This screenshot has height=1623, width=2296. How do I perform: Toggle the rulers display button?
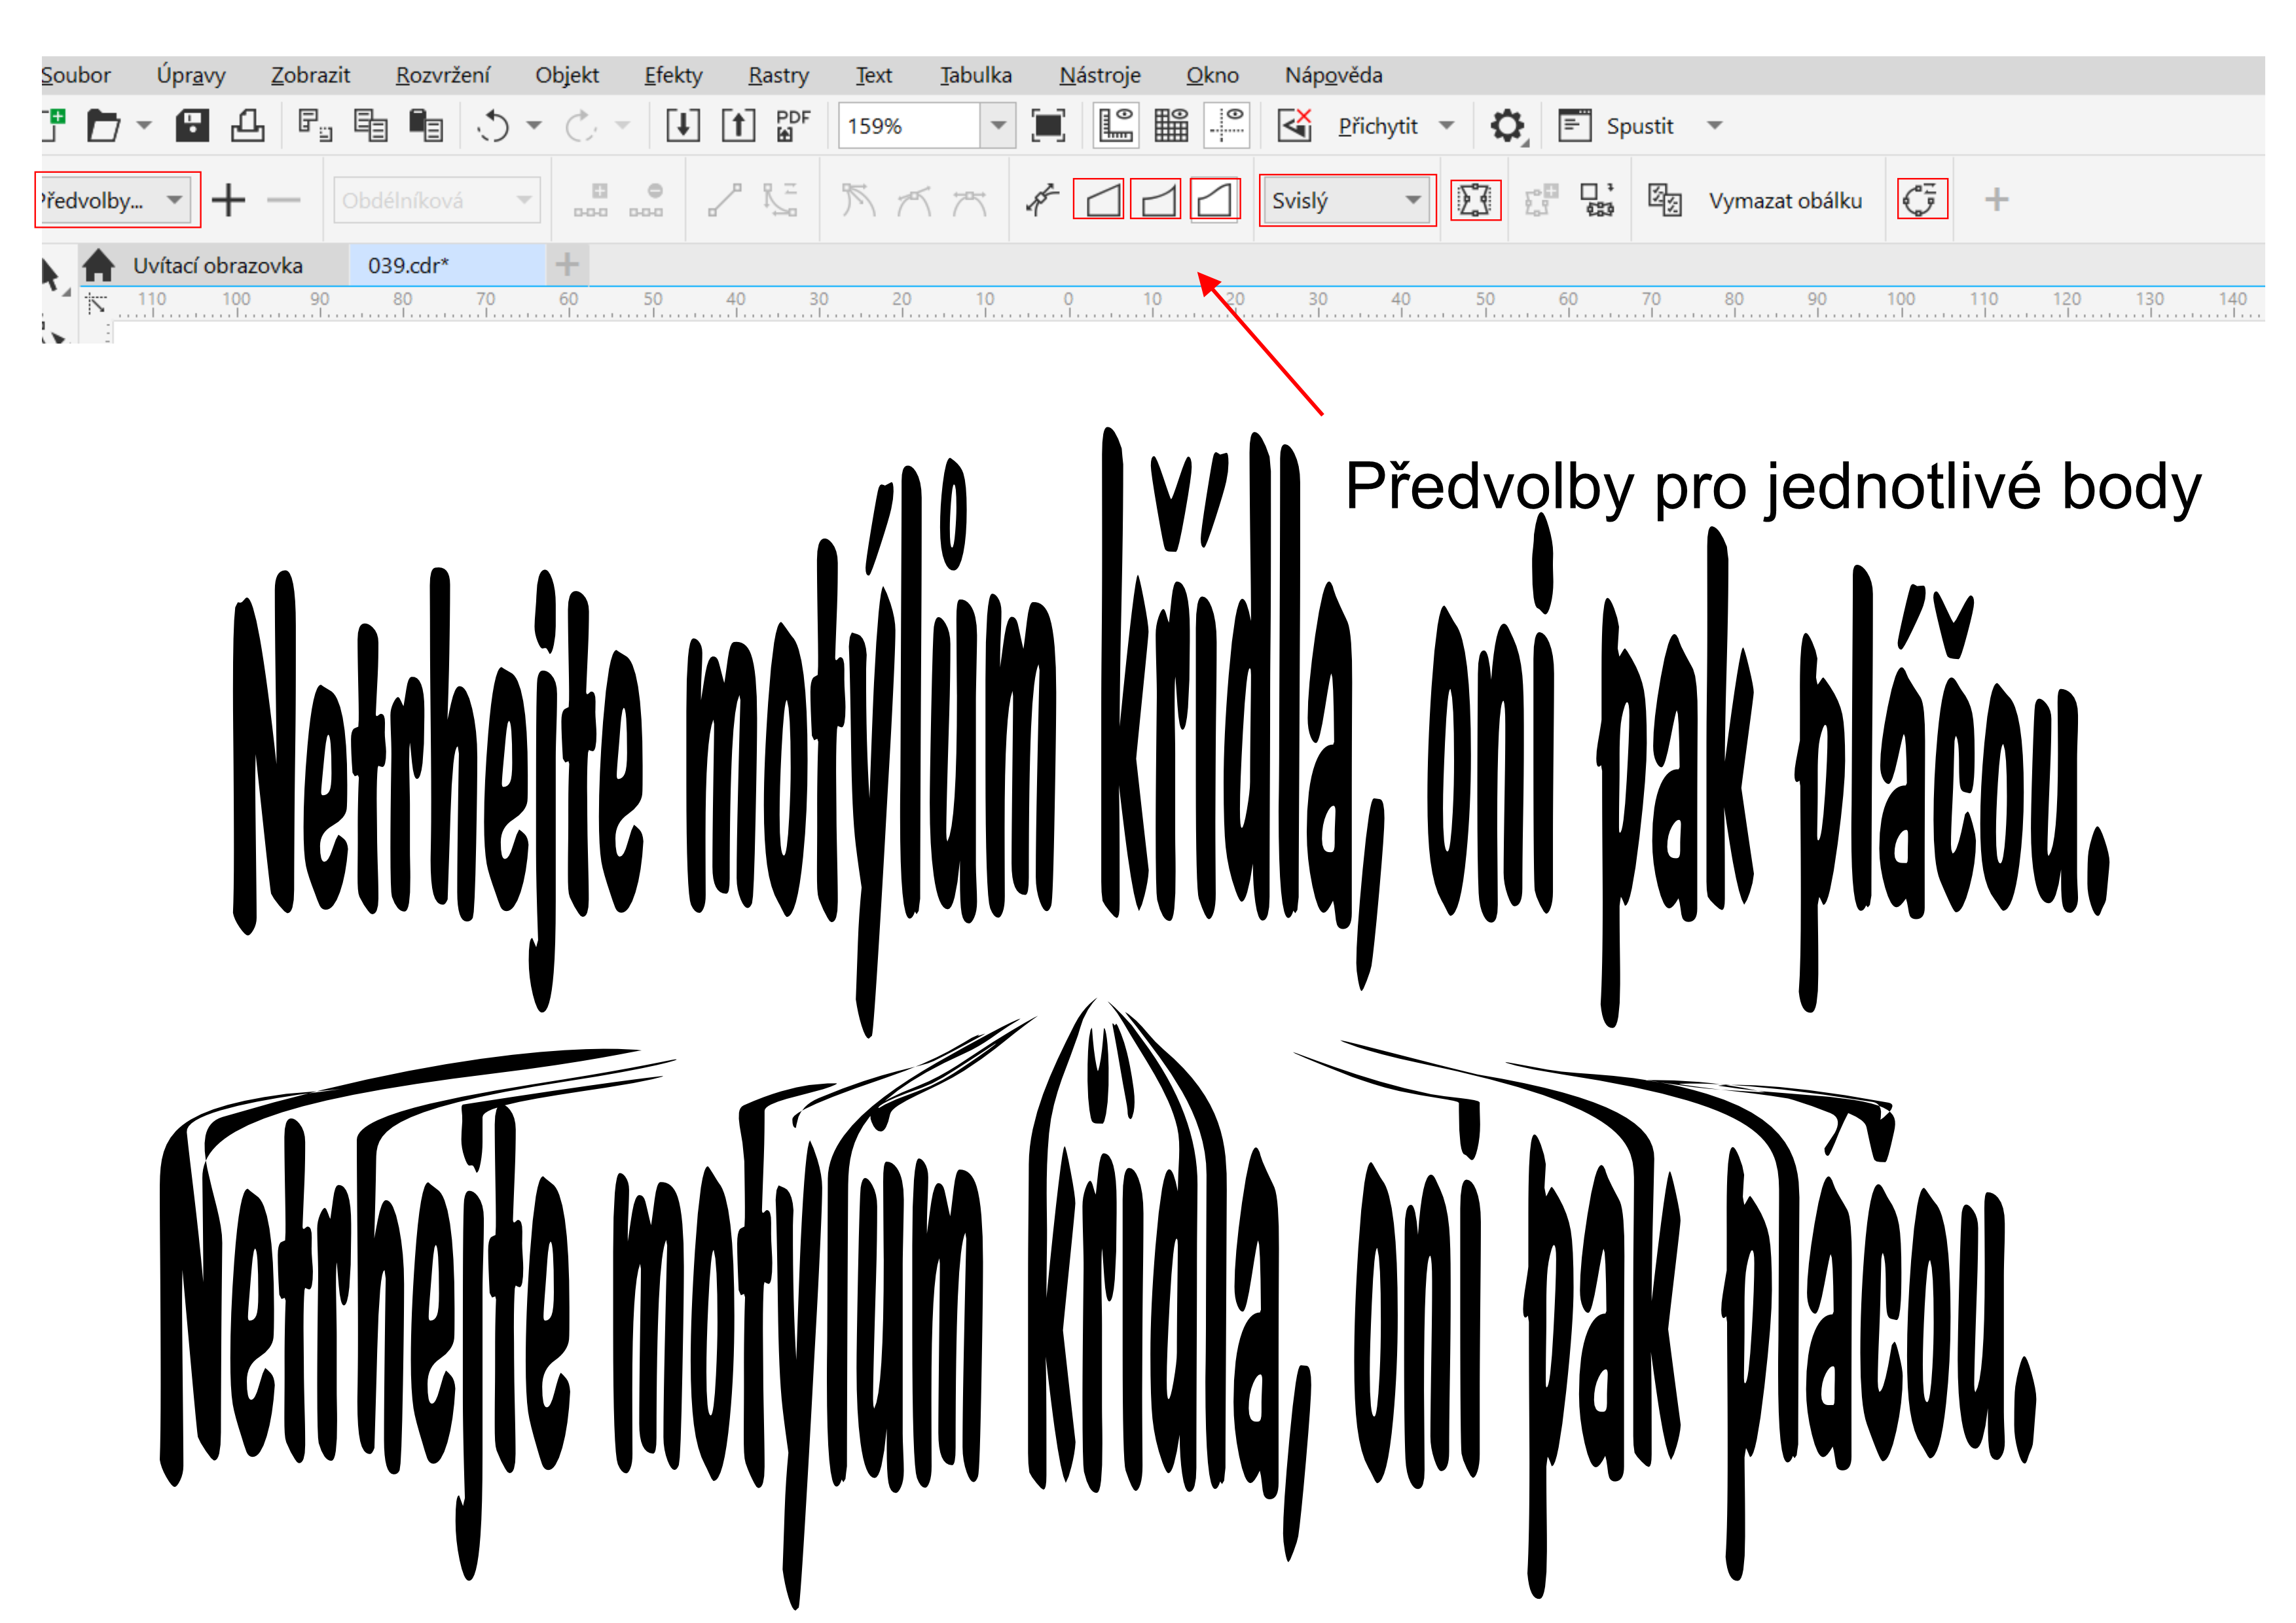1115,126
